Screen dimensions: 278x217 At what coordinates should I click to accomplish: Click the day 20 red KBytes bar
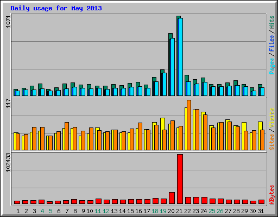(x=172, y=198)
